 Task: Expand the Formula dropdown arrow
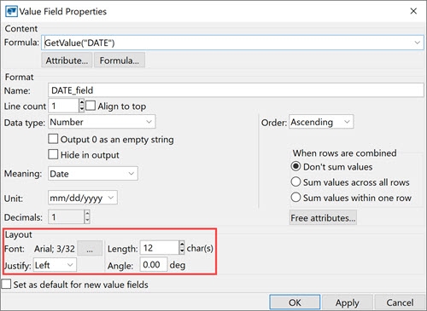coord(417,43)
